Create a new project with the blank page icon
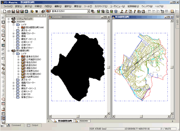Screen dimensions: 180x131 click(x=4, y=11)
